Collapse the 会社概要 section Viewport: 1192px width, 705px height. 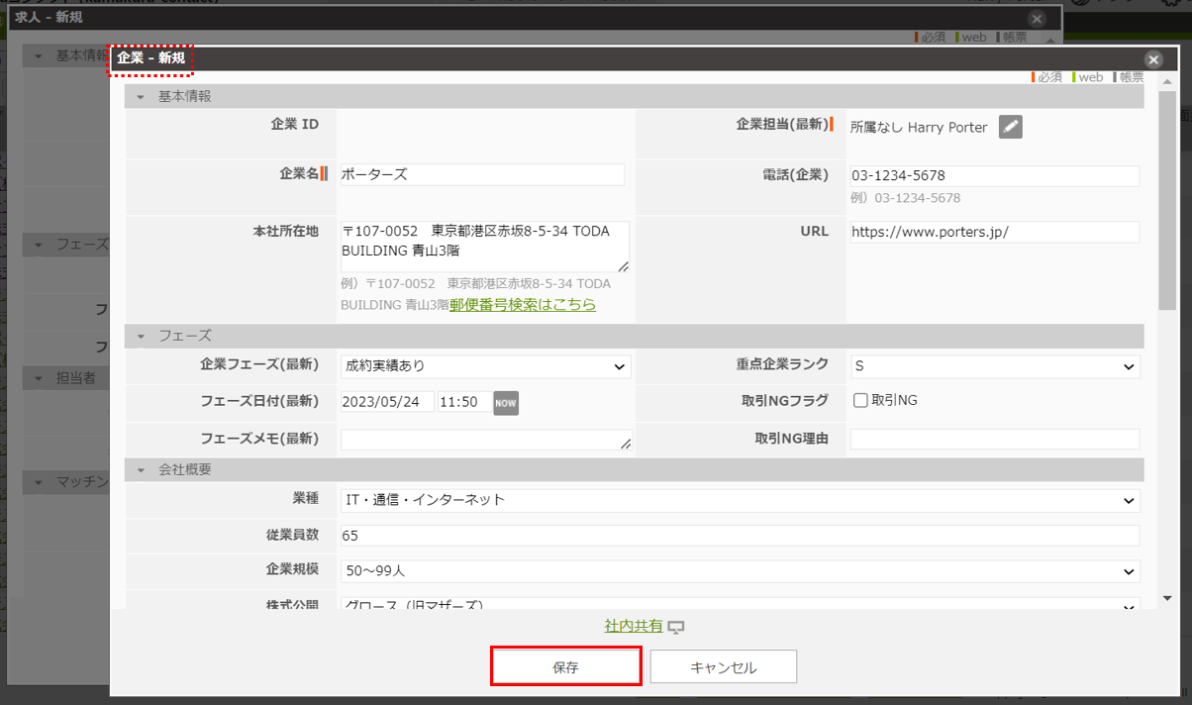[x=141, y=470]
